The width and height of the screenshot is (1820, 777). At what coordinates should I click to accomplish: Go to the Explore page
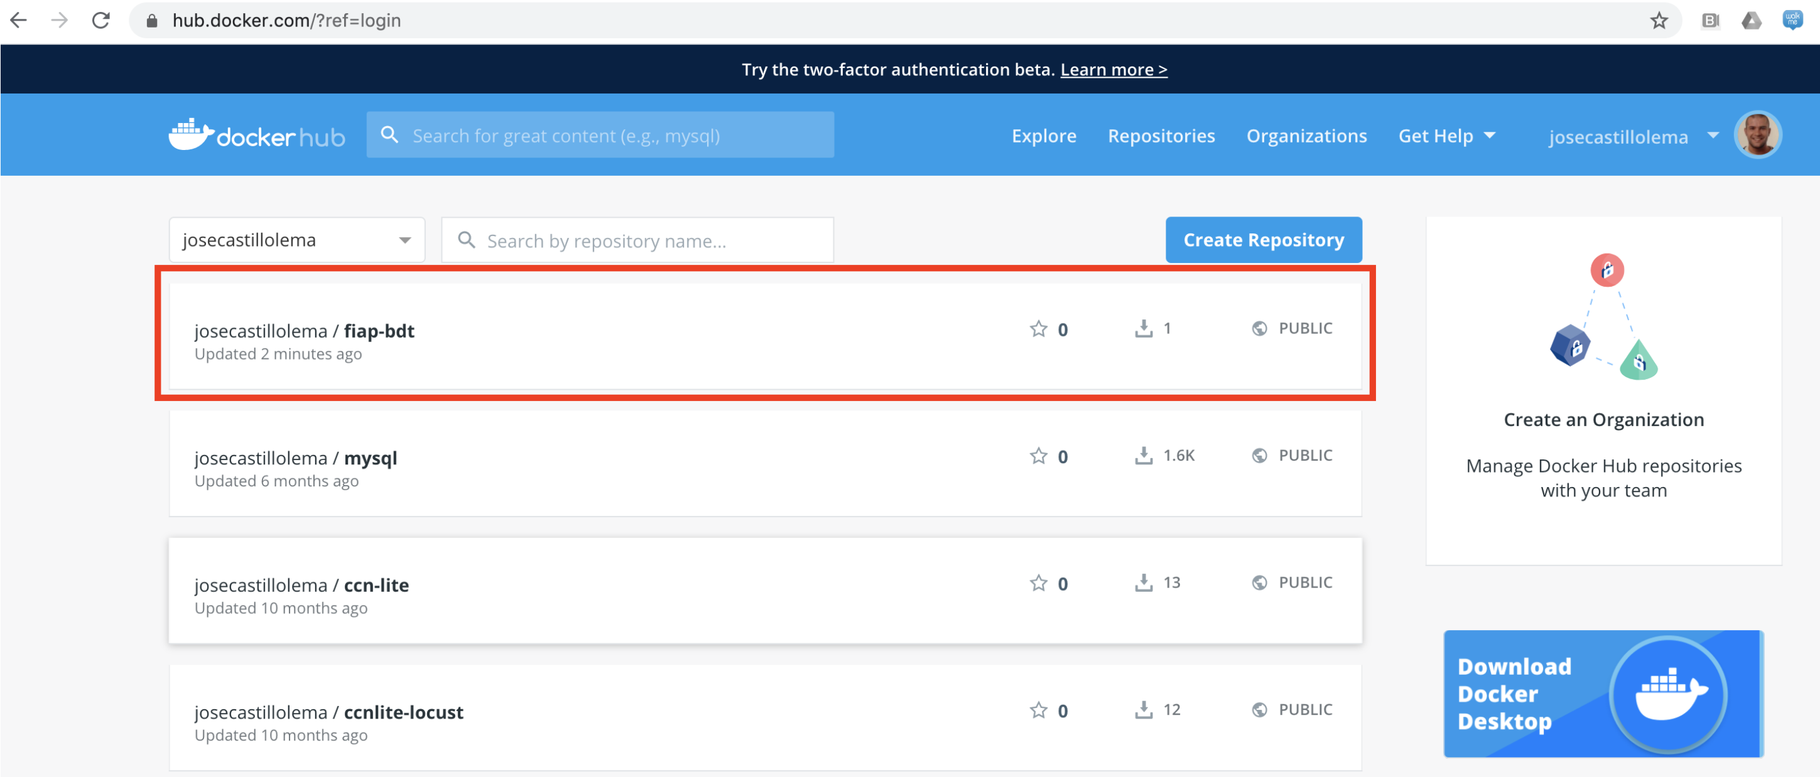[1044, 136]
